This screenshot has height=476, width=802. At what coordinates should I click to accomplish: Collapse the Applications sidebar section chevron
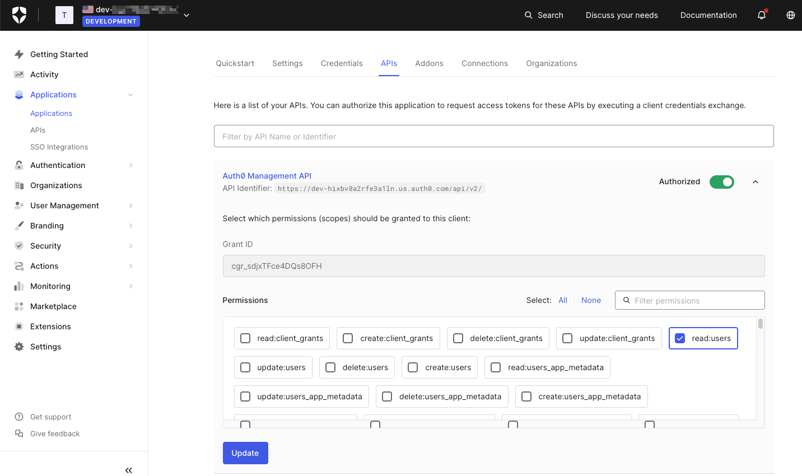130,95
